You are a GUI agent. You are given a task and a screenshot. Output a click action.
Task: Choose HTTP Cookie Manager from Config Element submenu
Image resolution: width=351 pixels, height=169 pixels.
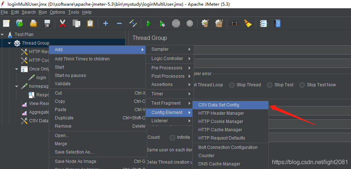tap(231, 122)
